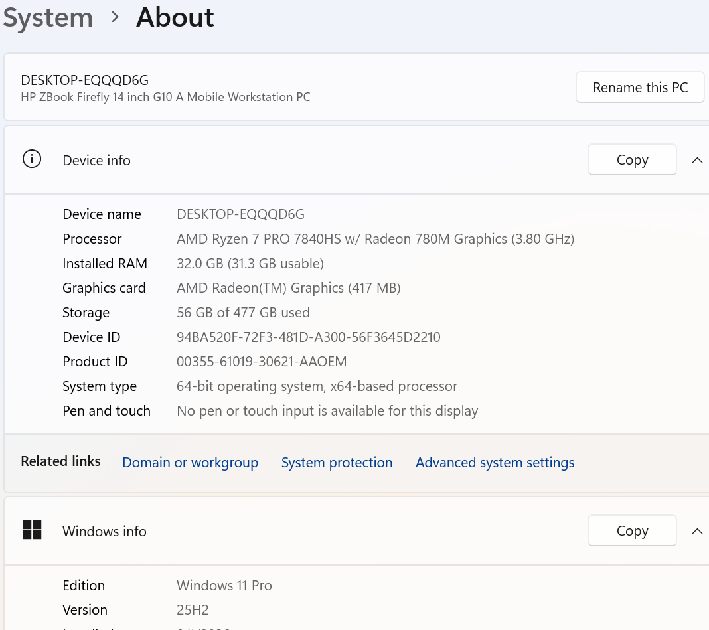Click the Related links label
The image size is (709, 630).
tap(60, 461)
